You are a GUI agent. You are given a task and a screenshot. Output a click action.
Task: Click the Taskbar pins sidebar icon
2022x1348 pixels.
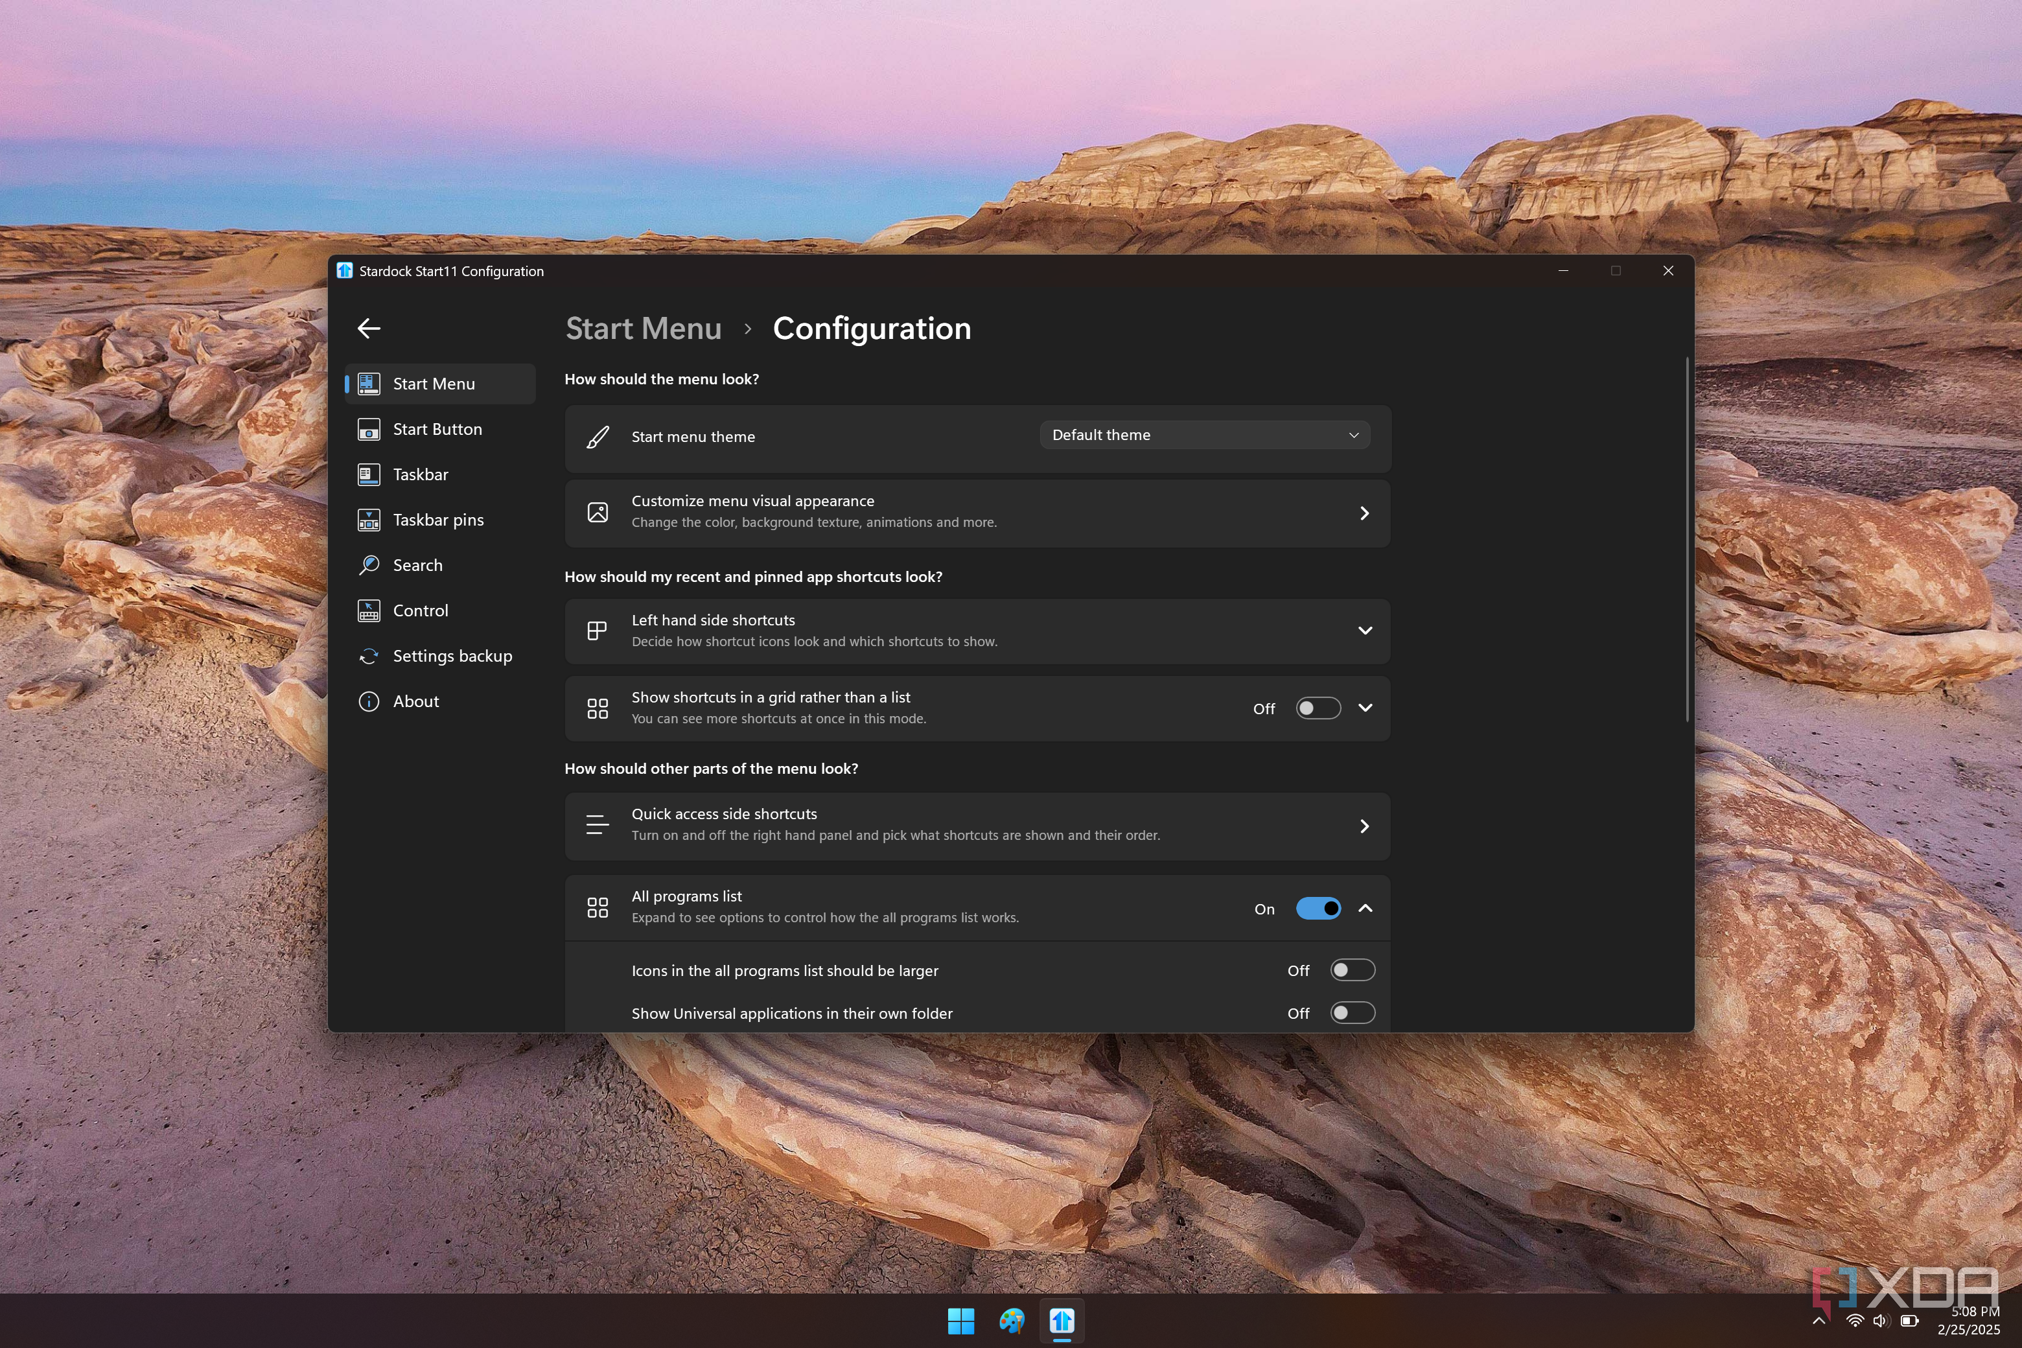coord(369,520)
